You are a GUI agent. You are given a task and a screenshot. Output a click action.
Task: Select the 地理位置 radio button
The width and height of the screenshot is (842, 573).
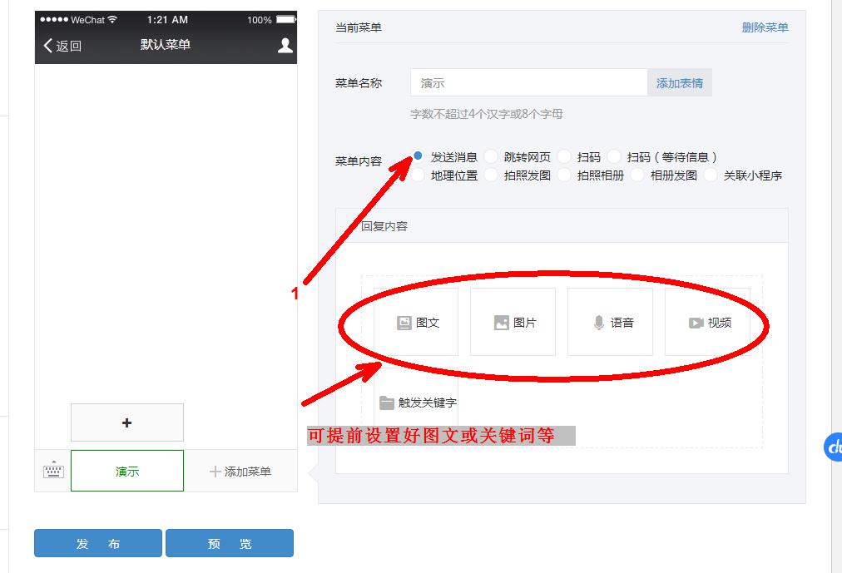click(x=418, y=175)
